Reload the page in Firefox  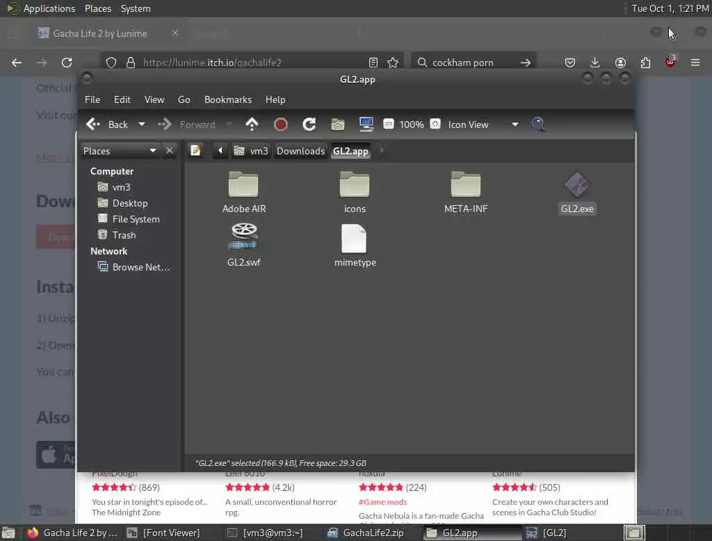(x=67, y=62)
